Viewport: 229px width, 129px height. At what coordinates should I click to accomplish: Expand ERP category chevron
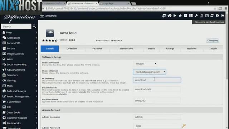coord(36,107)
